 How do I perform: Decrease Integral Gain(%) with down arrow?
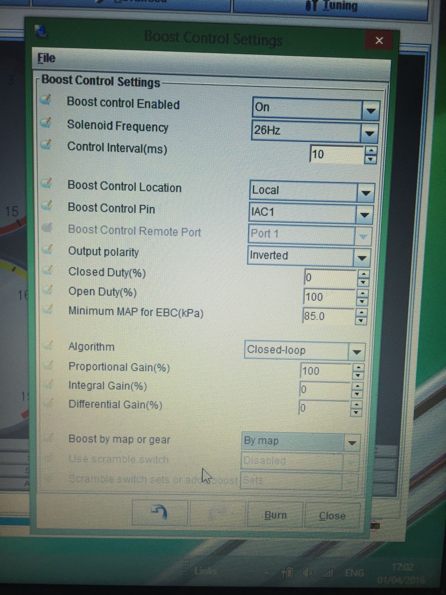357,394
